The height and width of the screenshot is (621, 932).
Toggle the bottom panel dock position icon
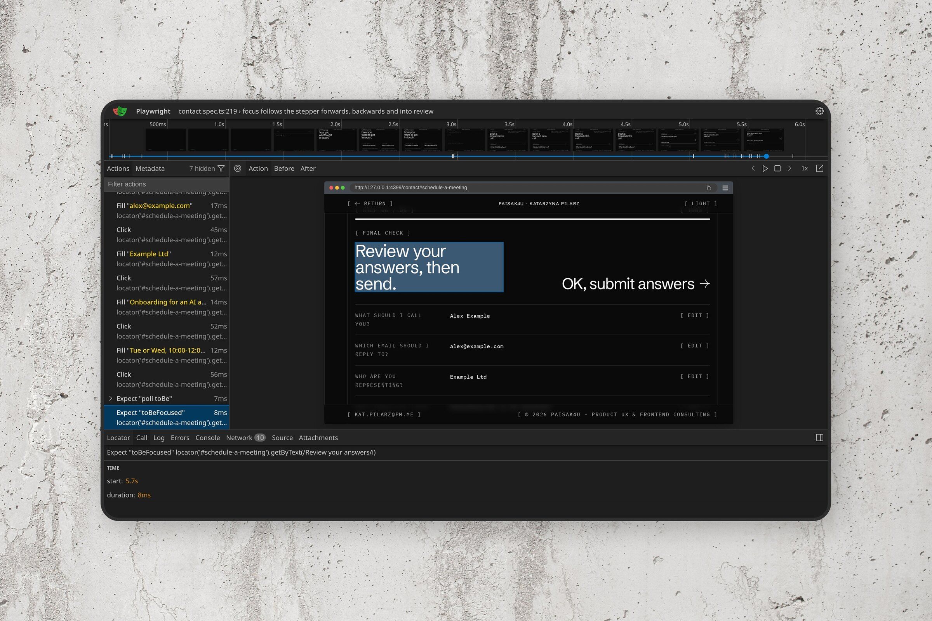pos(819,437)
